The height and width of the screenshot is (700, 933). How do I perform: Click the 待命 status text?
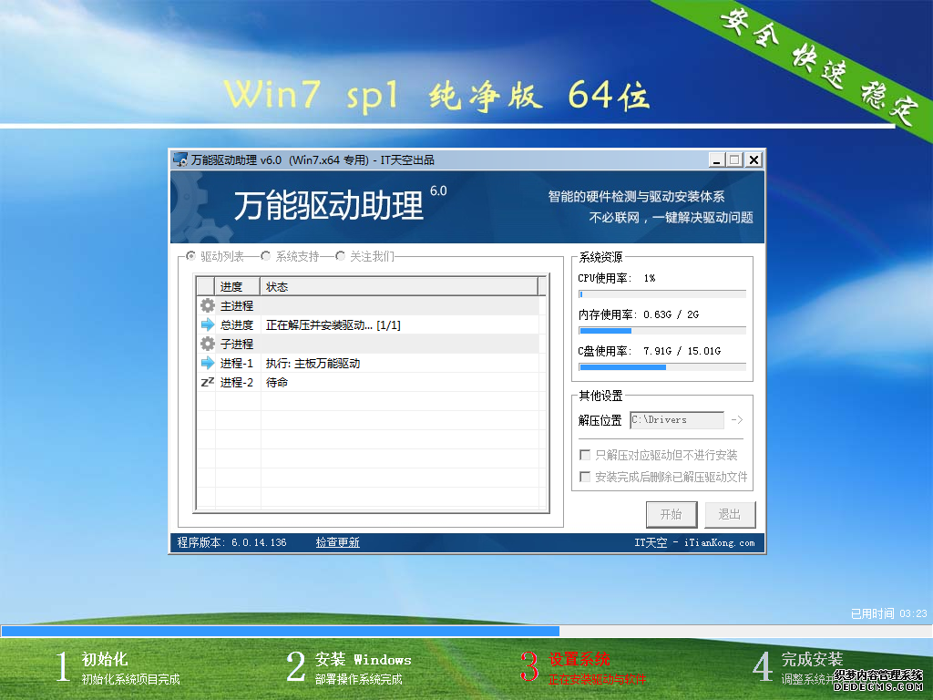(277, 382)
